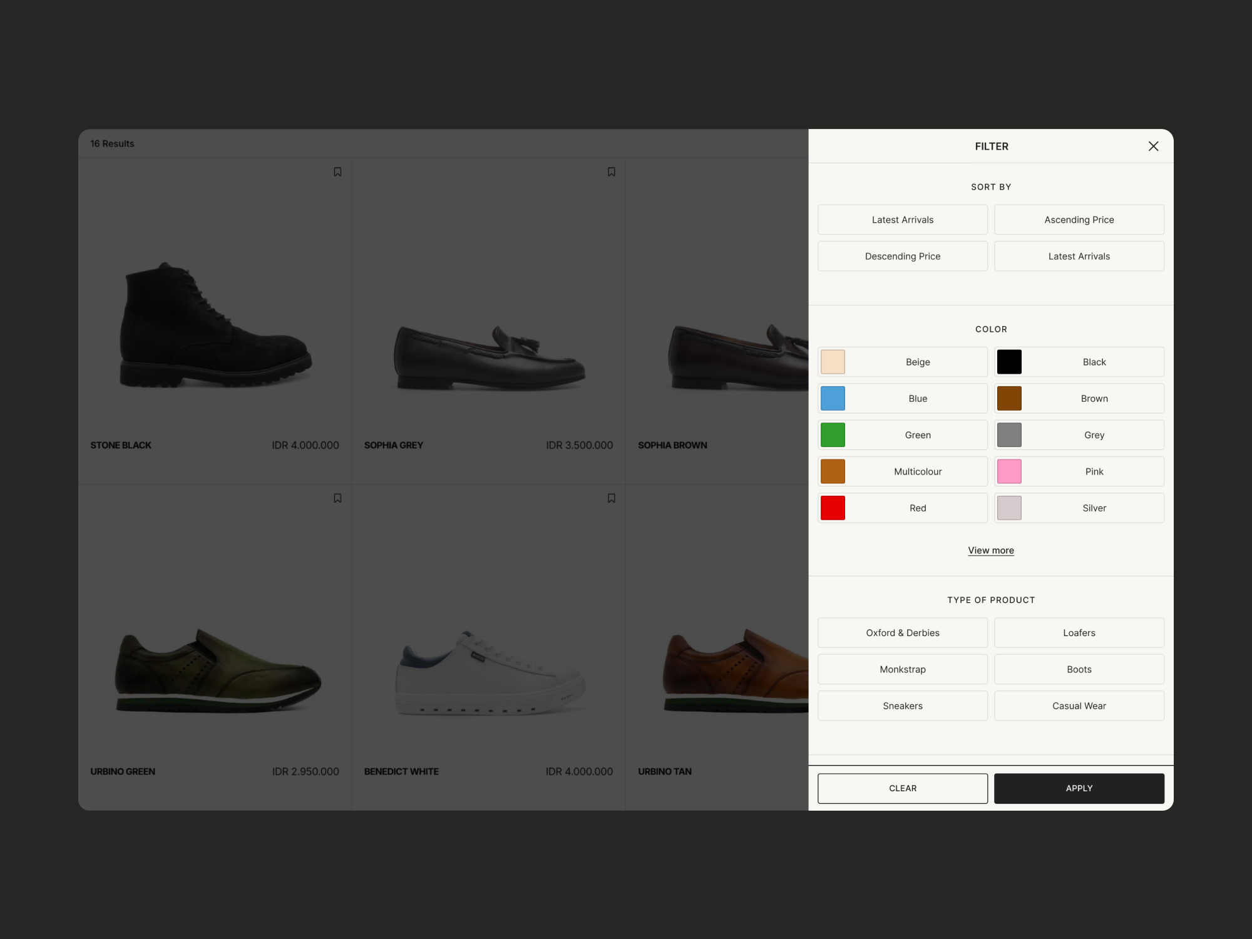Click the IDR 3.500.000 price
Viewport: 1252px width, 939px height.
[579, 445]
